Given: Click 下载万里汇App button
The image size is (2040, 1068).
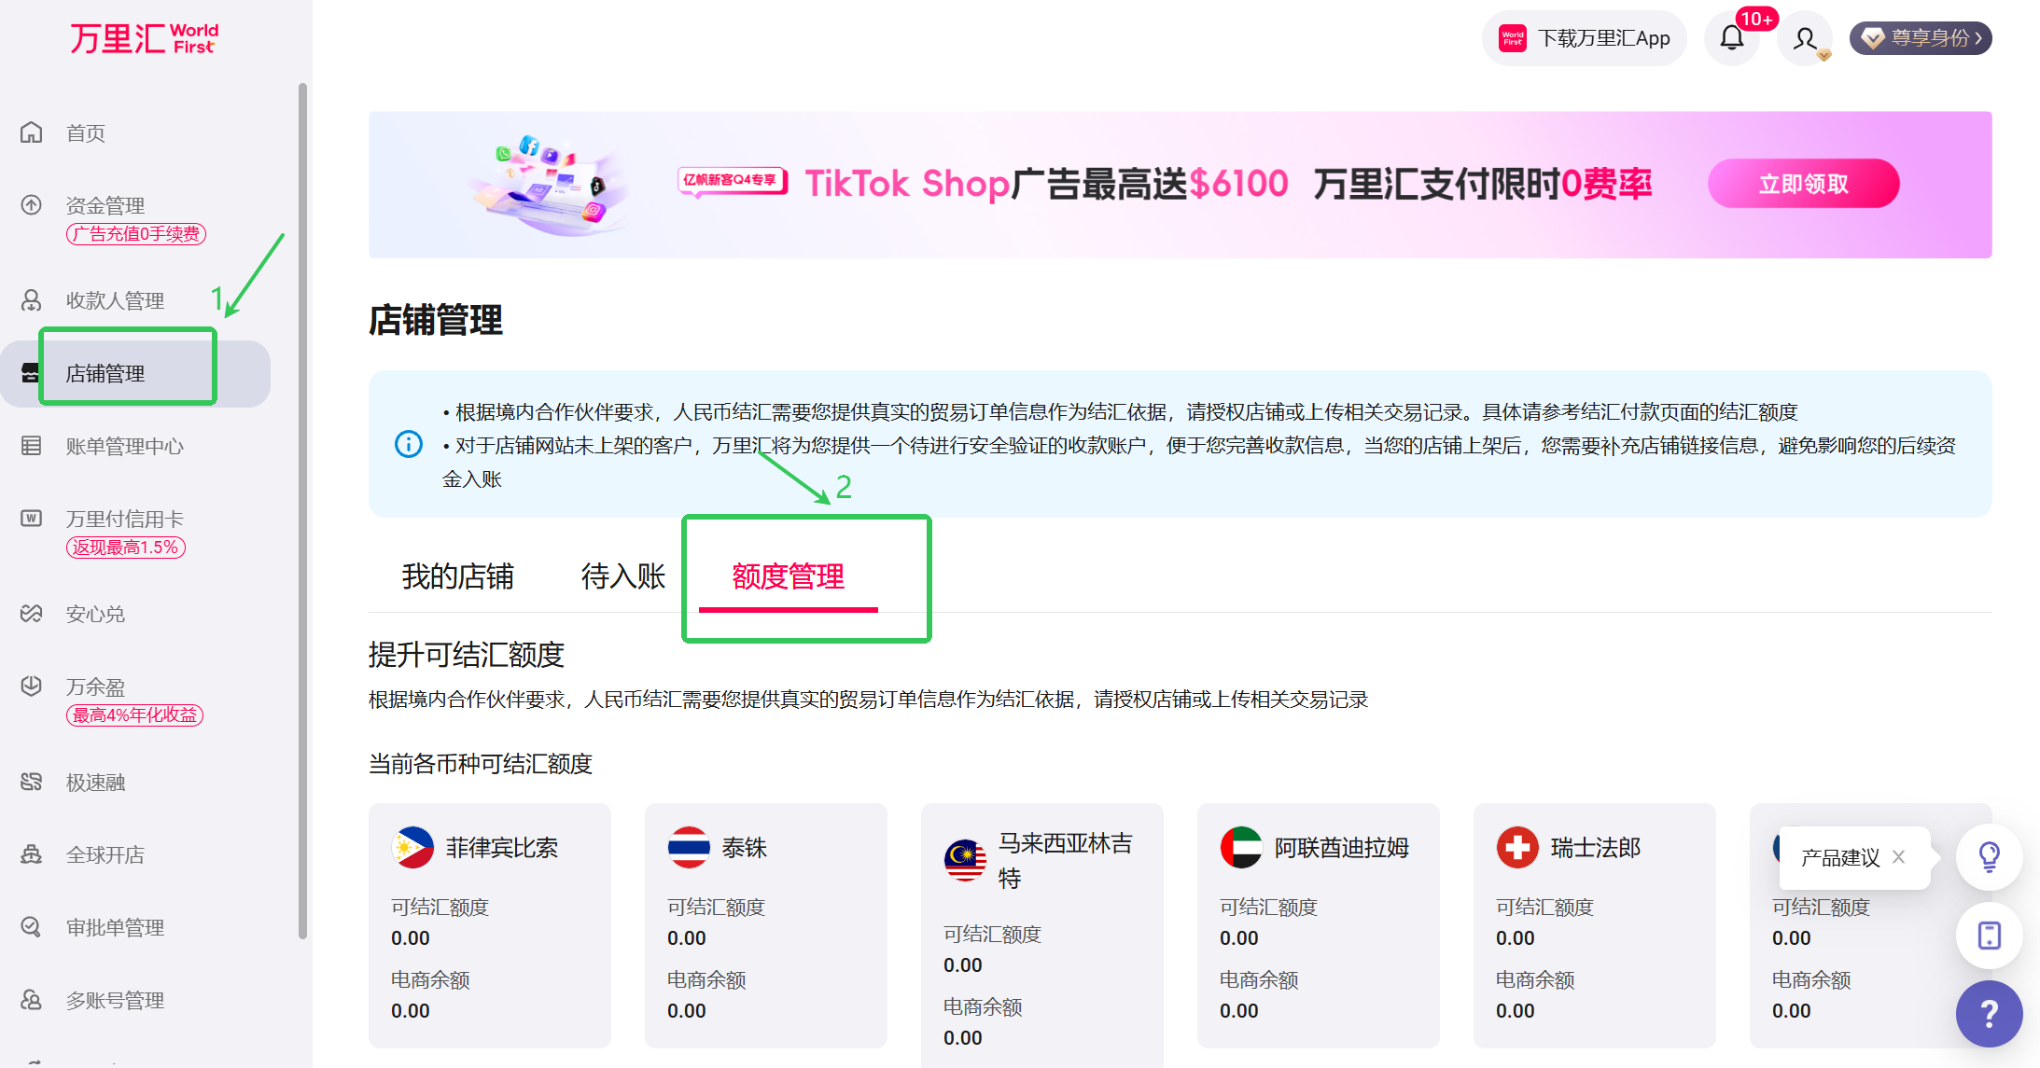Looking at the screenshot, I should pyautogui.click(x=1585, y=38).
